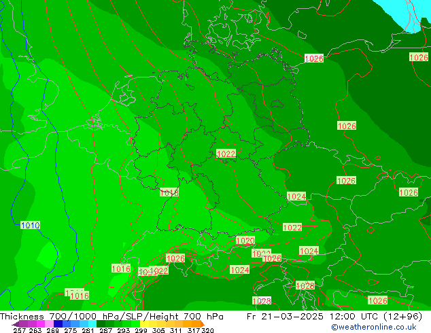
Task: Click the brightest green swatch before yellow
Action: (135, 323)
